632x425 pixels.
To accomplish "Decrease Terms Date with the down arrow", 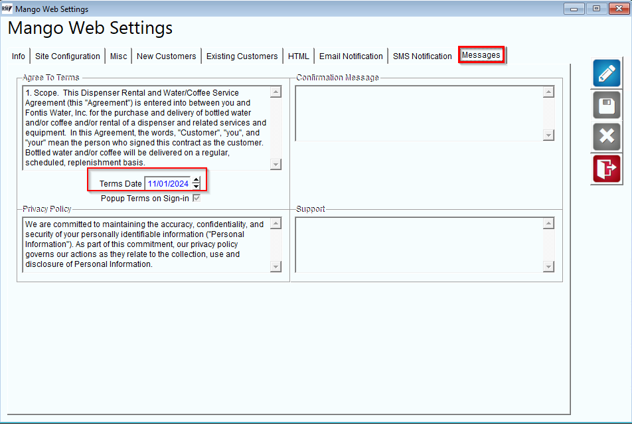I will [196, 187].
